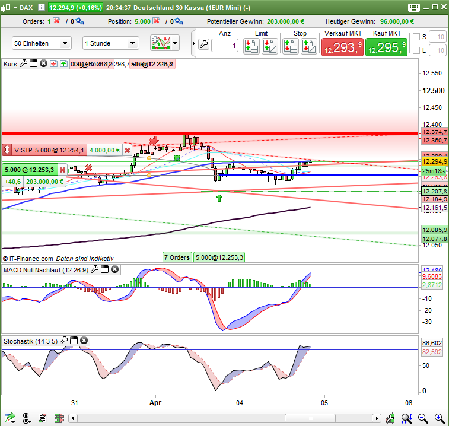Place first Limit order icon button

251,46
